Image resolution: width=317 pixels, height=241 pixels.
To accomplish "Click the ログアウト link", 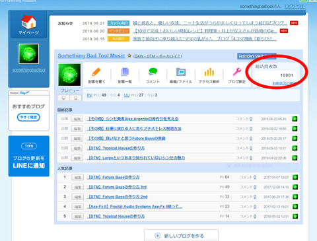I will pos(295,7).
